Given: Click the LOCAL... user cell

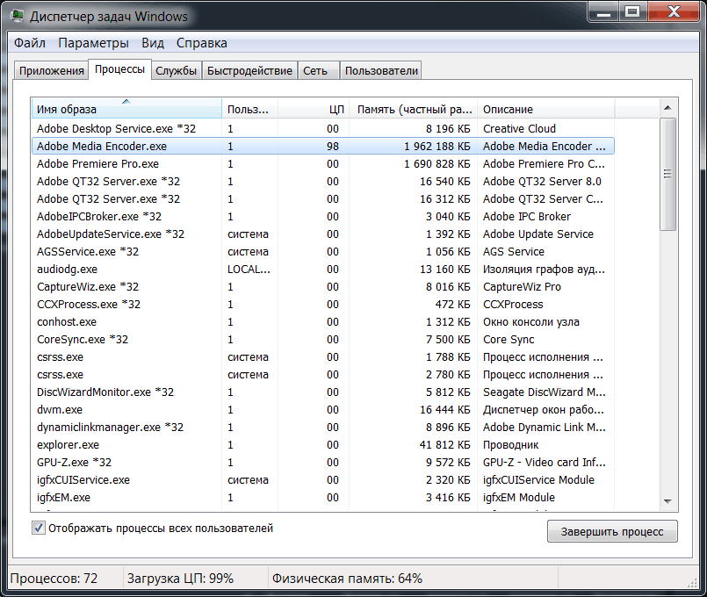Looking at the screenshot, I should point(249,269).
